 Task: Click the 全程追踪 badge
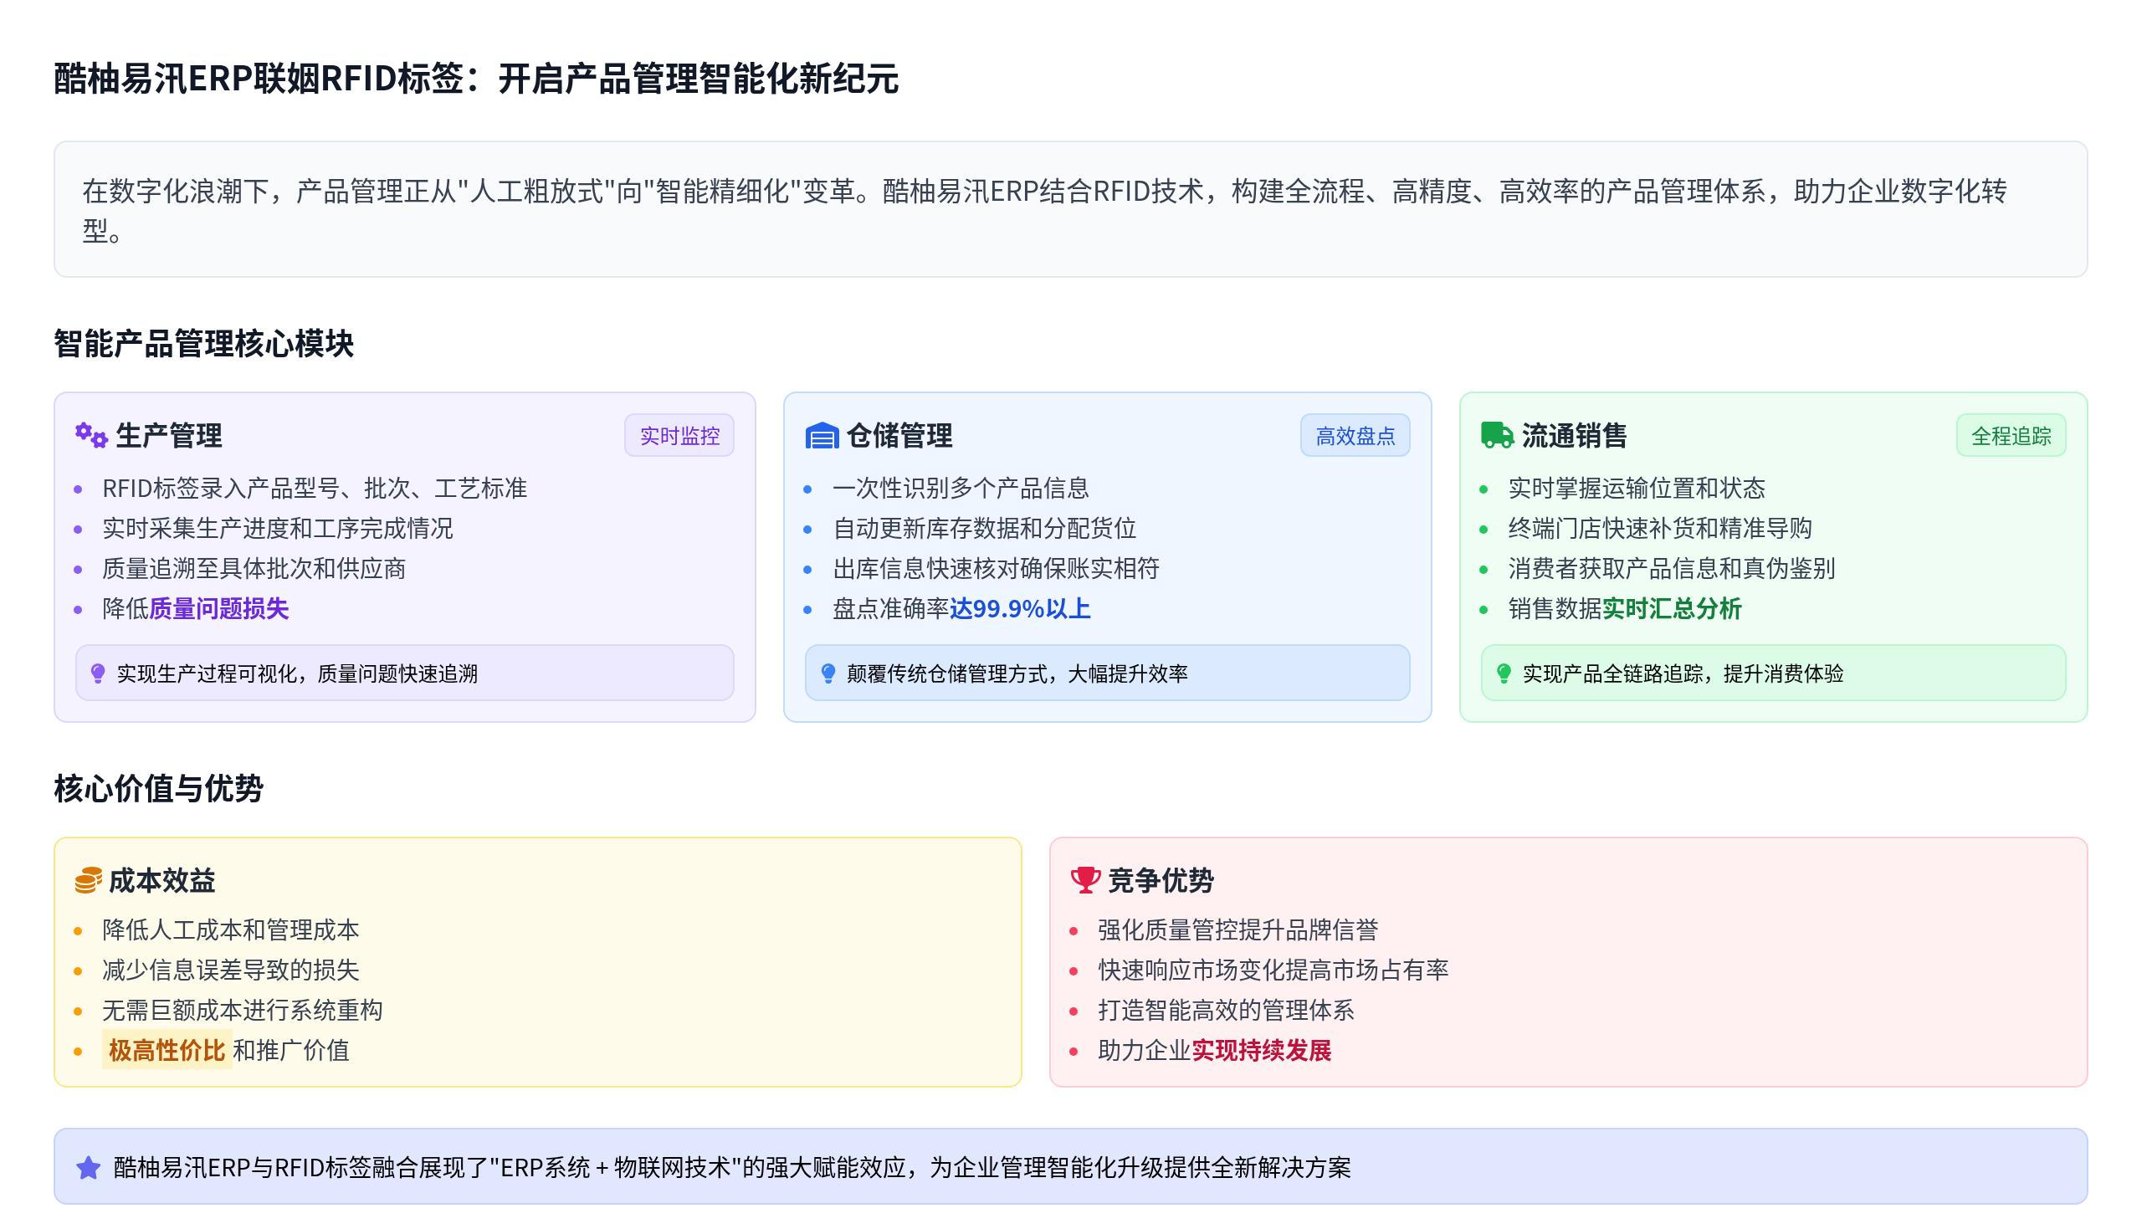pyautogui.click(x=2011, y=436)
